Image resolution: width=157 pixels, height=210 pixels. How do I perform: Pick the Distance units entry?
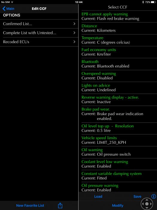point(119,28)
